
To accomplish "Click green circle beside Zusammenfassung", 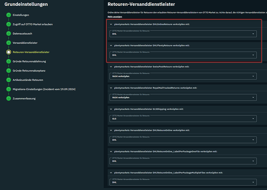I will click(9, 98).
